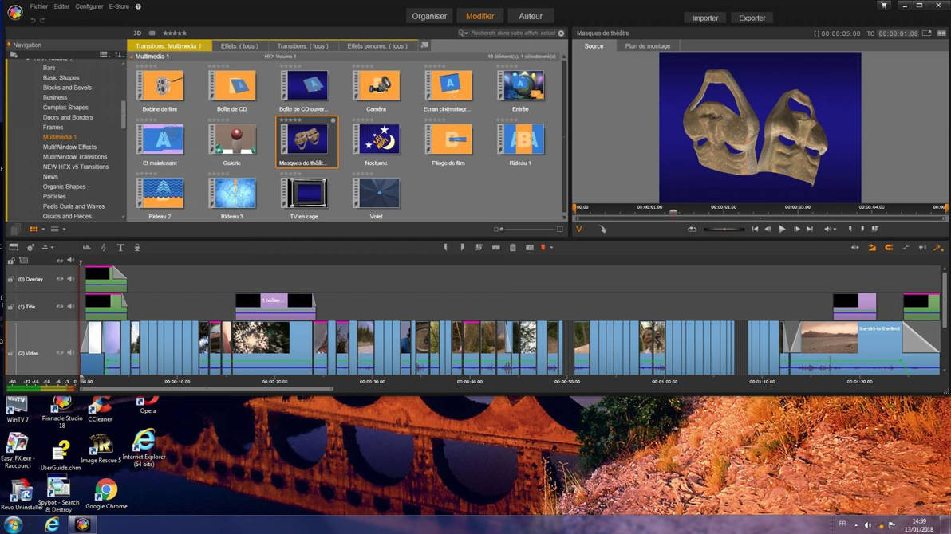Open the navigation sort order dropdown

[x=119, y=54]
